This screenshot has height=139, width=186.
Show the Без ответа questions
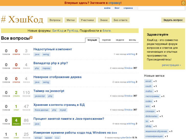[x=121, y=20]
